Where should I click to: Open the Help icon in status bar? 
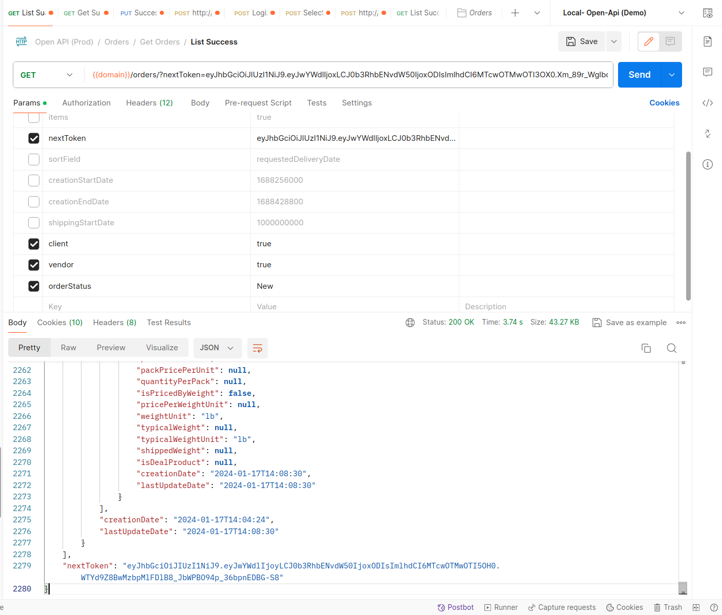coord(714,607)
